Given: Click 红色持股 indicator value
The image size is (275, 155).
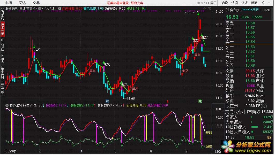Looking at the screenshot, I should tap(72, 9).
